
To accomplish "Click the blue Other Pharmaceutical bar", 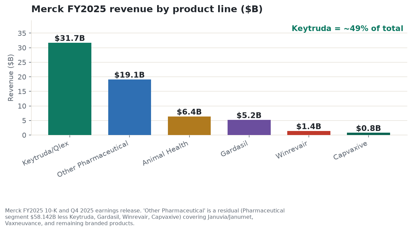I will click(129, 107).
